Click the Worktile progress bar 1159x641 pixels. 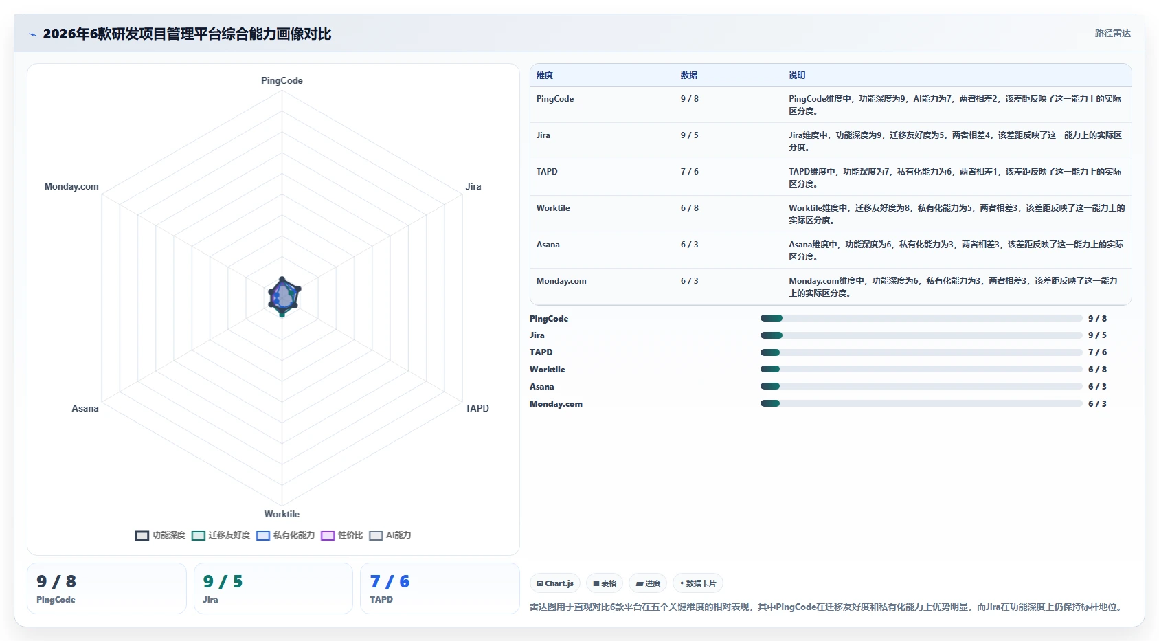[x=921, y=369]
